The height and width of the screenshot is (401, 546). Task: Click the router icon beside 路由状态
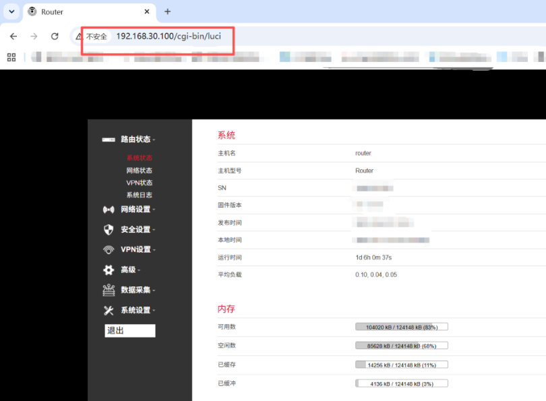coord(109,140)
